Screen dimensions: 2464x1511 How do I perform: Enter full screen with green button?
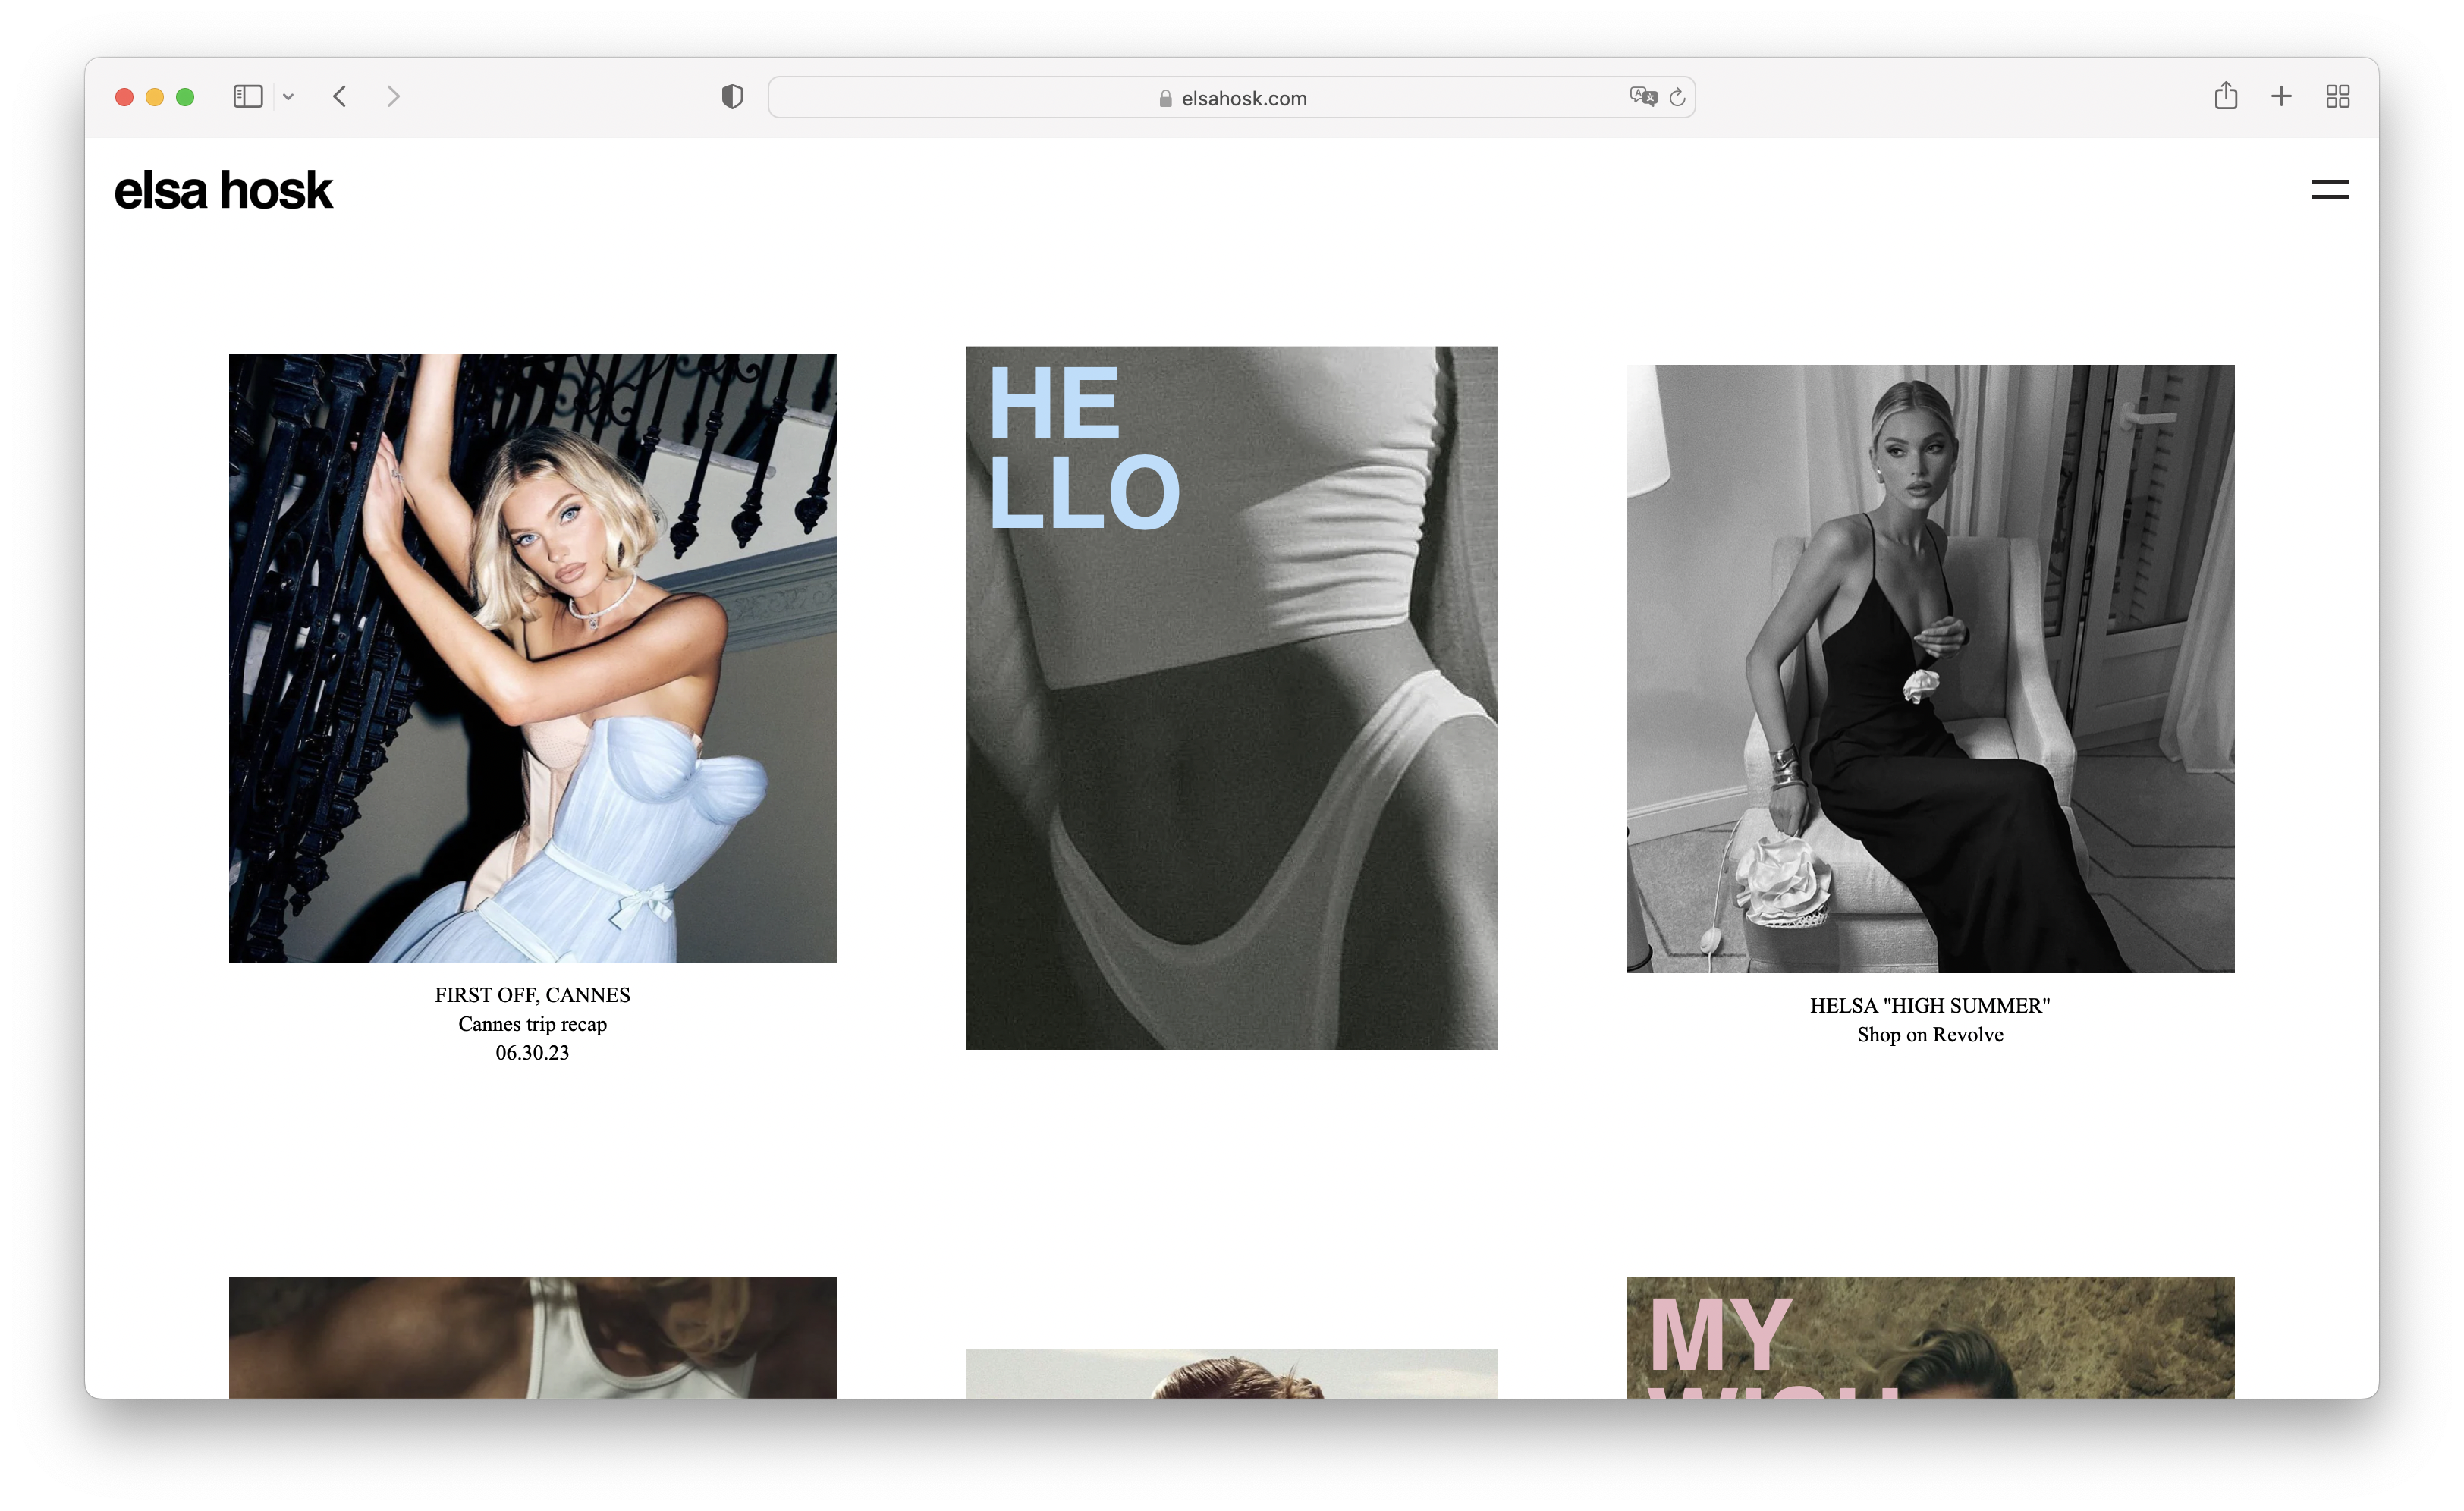[x=185, y=97]
